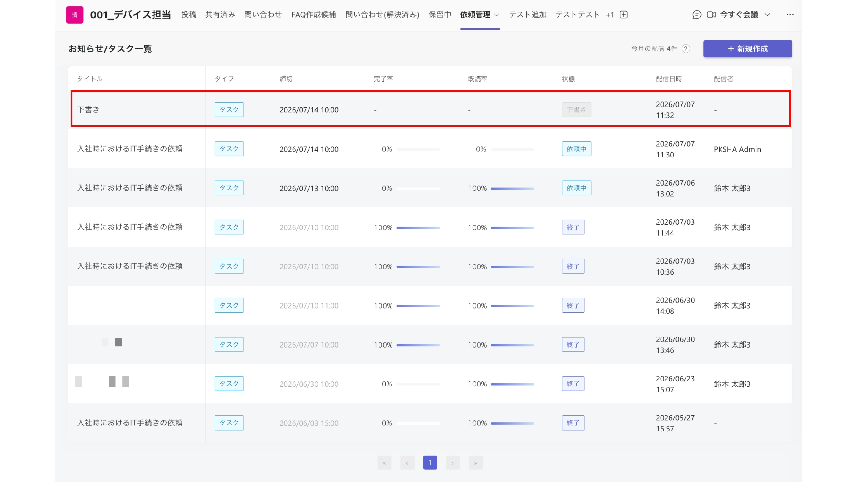Add a new tab with plus icon
Image resolution: width=857 pixels, height=482 pixels.
tap(624, 15)
